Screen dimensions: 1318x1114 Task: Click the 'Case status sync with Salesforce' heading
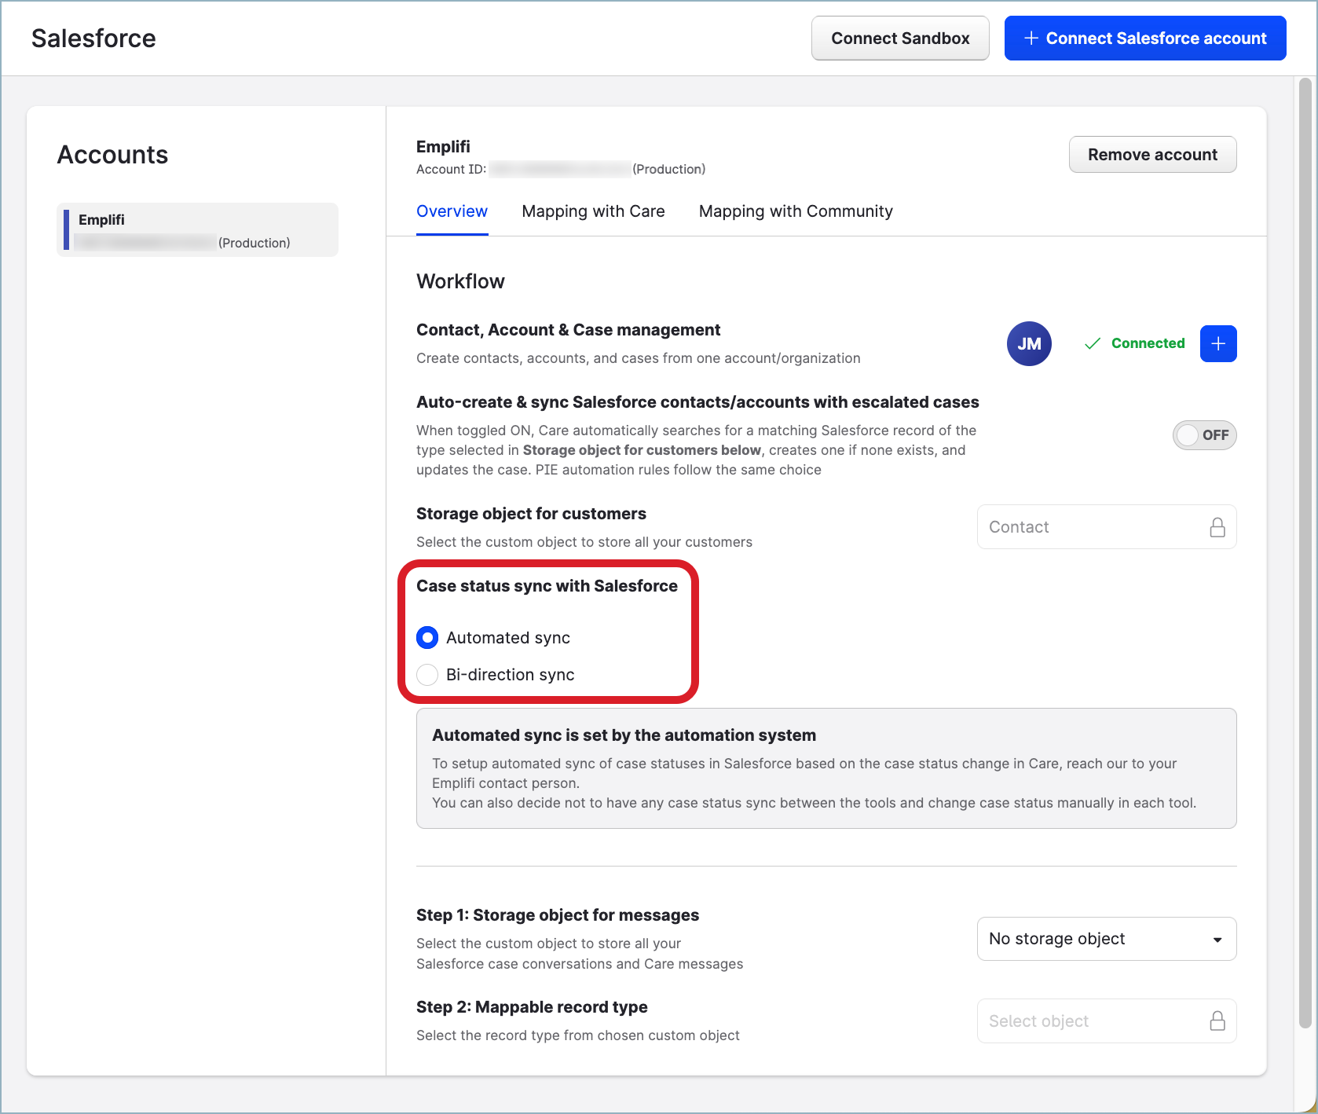coord(547,586)
